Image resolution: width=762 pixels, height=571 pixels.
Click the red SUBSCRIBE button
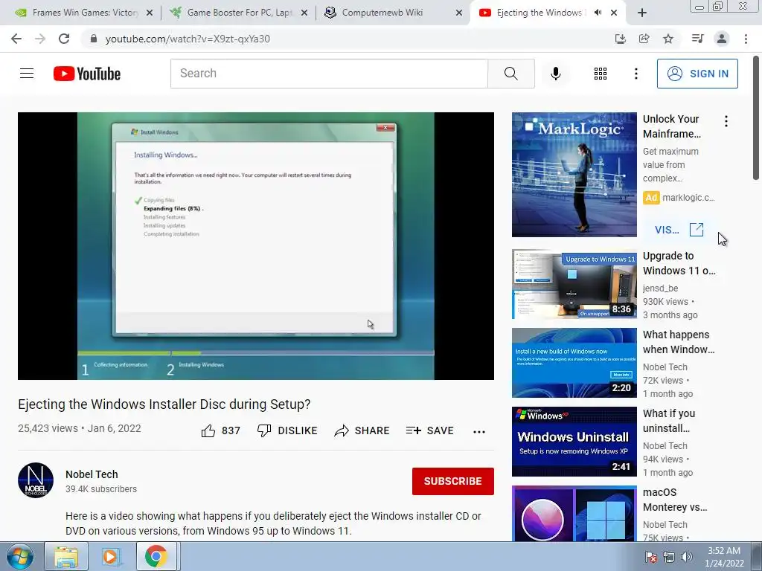pyautogui.click(x=453, y=481)
